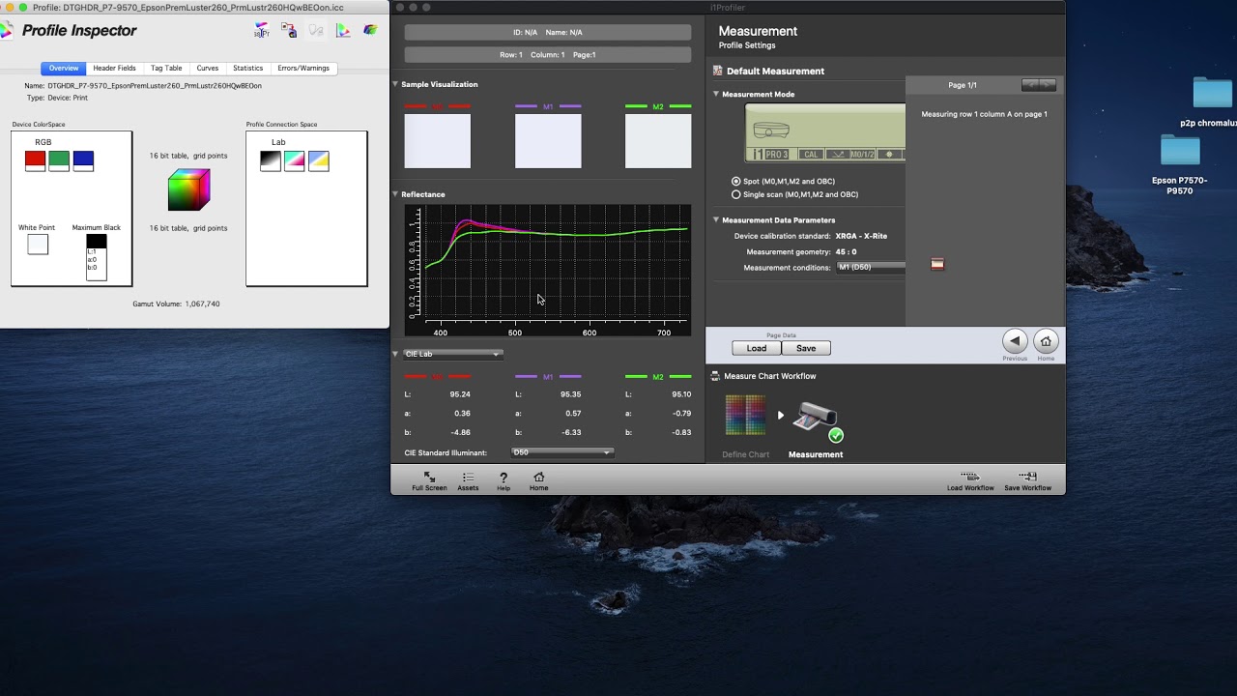Click the M1 sample visualization patch
Image resolution: width=1237 pixels, height=696 pixels.
click(548, 141)
